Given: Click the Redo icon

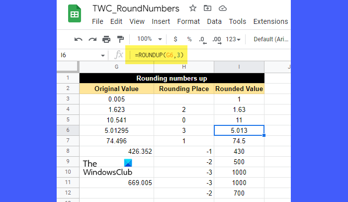Looking at the screenshot, I should (92, 39).
